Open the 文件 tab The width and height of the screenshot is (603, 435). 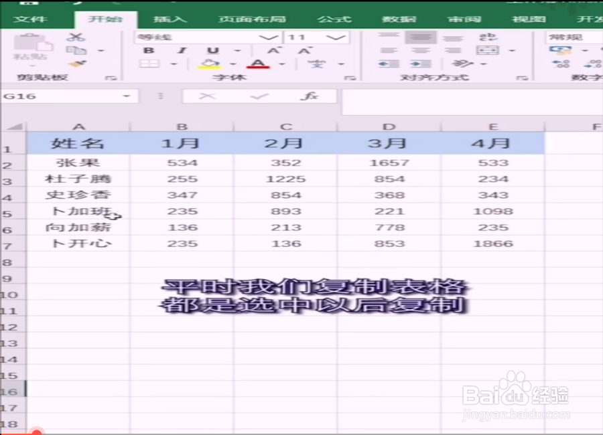coord(30,19)
